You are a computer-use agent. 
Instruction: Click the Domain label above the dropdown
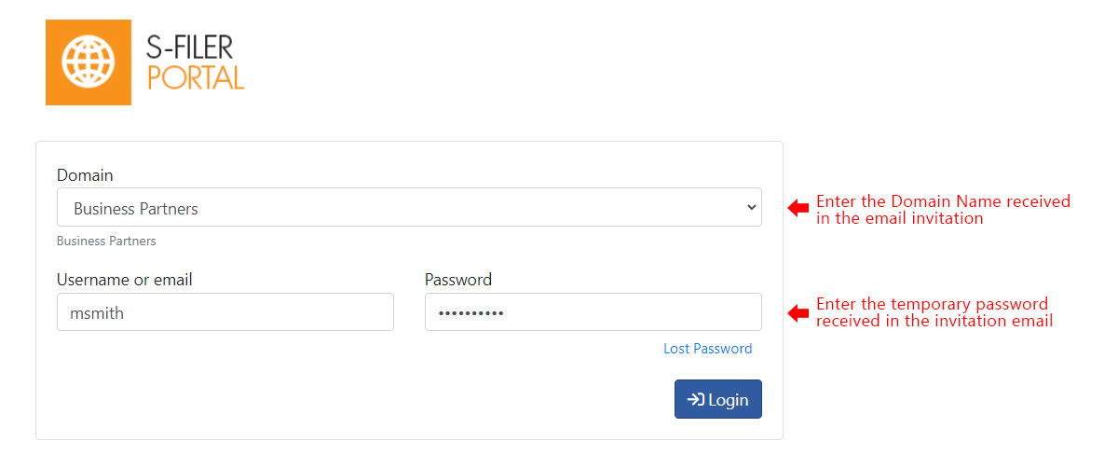(85, 175)
